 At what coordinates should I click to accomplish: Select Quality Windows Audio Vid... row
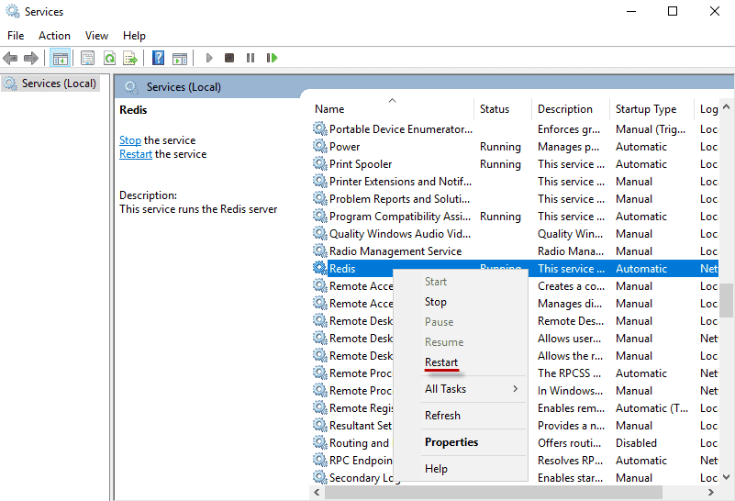pos(515,234)
